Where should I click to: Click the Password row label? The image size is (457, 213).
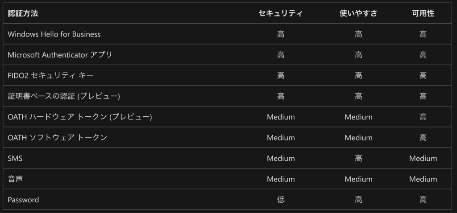point(23,200)
